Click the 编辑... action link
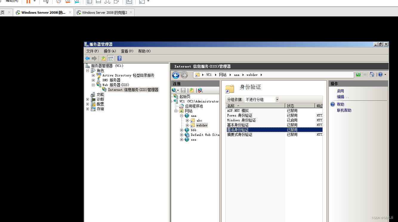 [343, 97]
